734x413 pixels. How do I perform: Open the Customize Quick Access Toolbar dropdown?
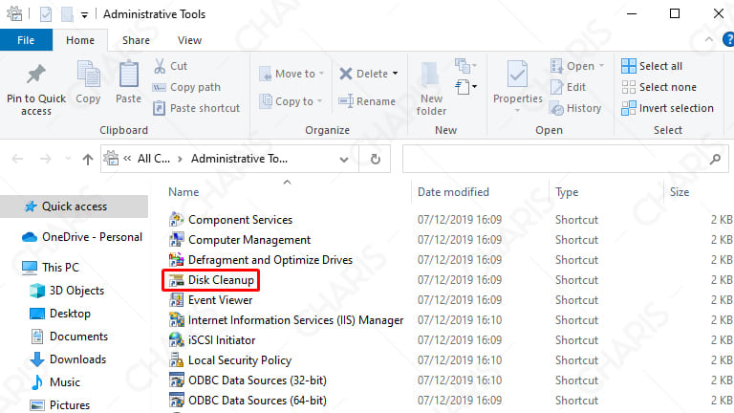pos(84,15)
